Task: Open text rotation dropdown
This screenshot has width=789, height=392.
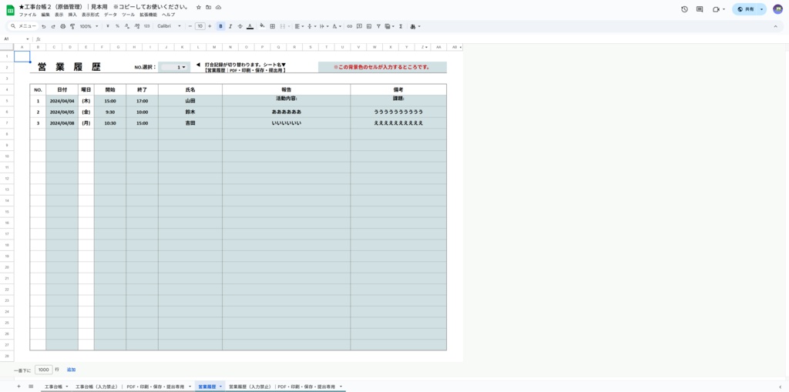Action: tap(337, 26)
